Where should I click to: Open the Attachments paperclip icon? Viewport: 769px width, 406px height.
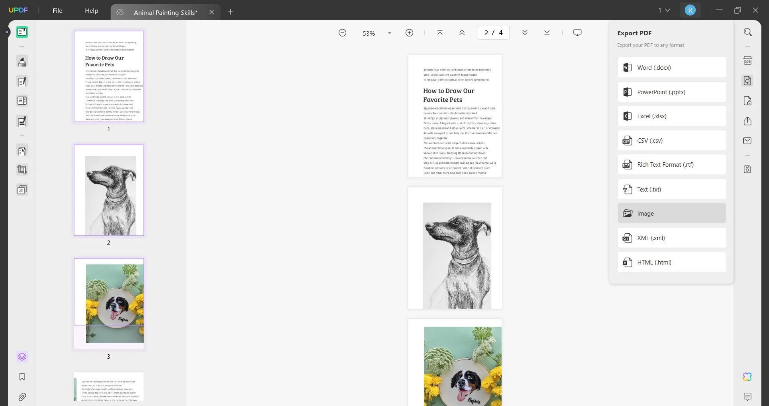tap(22, 397)
